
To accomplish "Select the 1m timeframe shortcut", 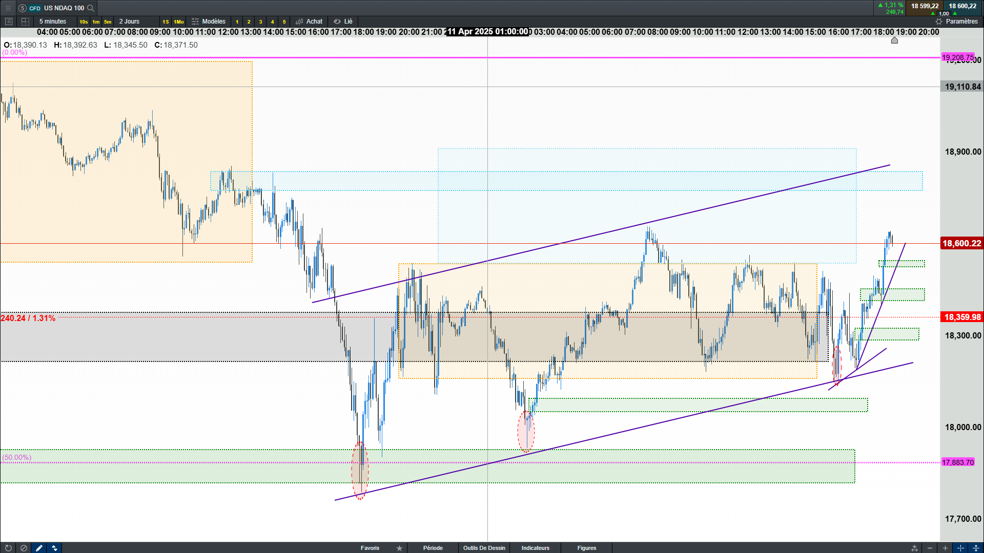I will (x=96, y=22).
